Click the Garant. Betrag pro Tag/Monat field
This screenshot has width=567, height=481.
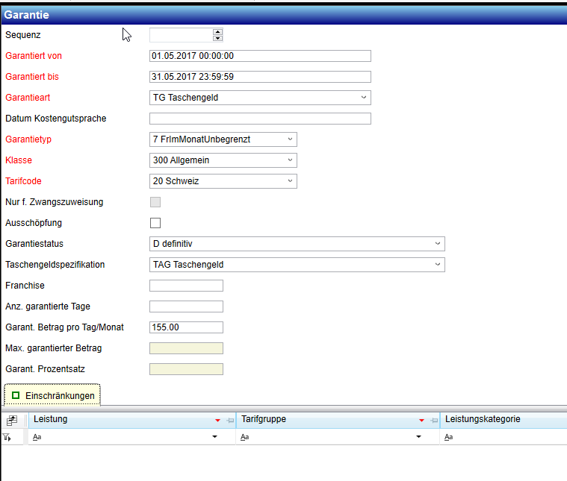[186, 327]
